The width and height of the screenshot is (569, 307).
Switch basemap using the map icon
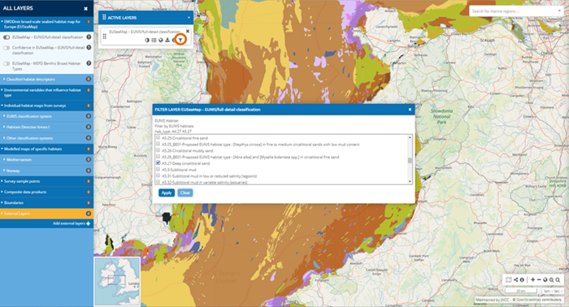point(509,280)
